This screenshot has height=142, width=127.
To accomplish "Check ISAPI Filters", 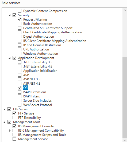I will click(x=20, y=96).
